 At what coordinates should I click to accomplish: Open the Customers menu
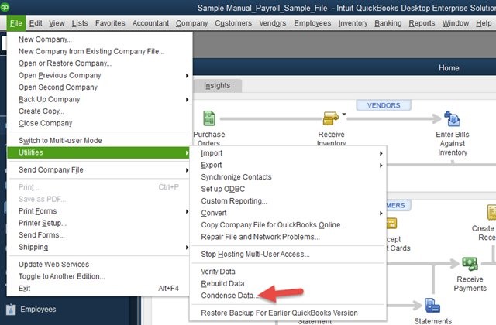pos(233,23)
